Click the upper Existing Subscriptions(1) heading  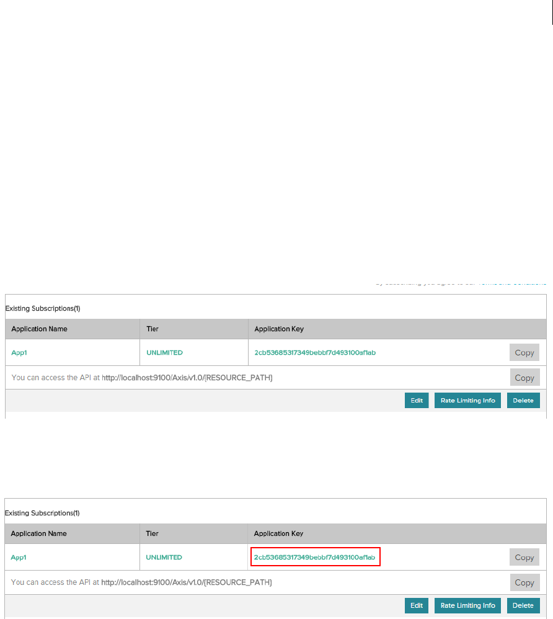point(43,308)
